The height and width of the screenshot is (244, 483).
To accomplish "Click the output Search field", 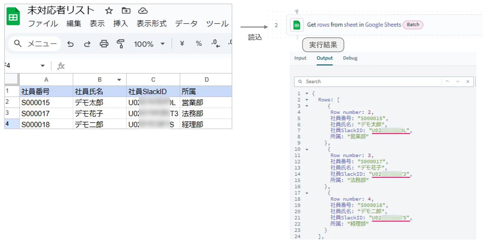I will click(x=368, y=82).
